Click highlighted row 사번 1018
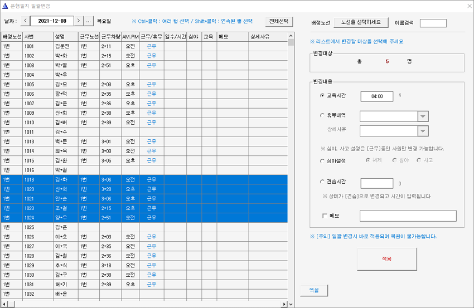The image size is (474, 308). pyautogui.click(x=144, y=180)
